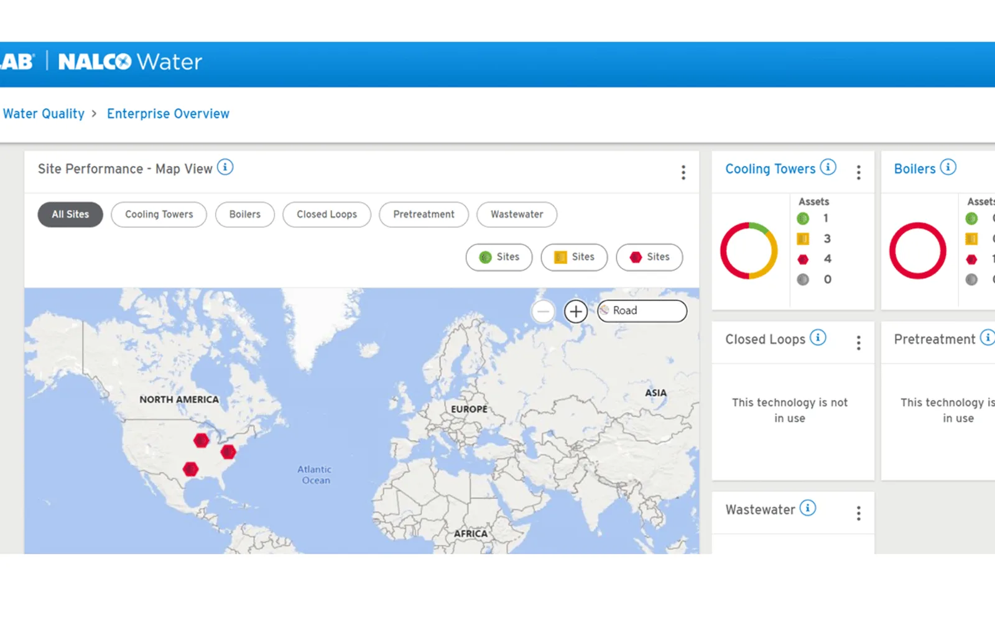Viewport: 995px width, 622px height.
Task: Click Wastewater card title text
Action: coord(760,510)
